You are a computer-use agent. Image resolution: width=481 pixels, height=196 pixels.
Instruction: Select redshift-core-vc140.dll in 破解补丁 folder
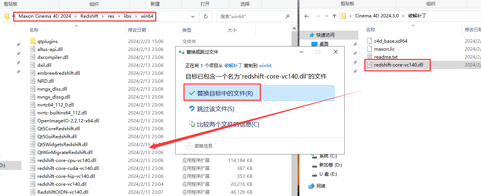398,65
